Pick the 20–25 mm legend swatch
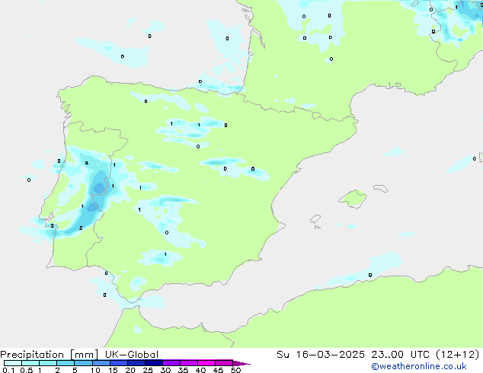Viewport: 483px width, 373px height. tap(136, 363)
